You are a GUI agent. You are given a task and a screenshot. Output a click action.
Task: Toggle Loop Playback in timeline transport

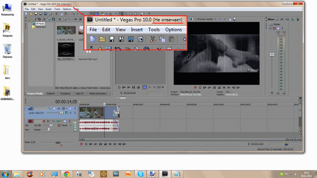[86, 144]
